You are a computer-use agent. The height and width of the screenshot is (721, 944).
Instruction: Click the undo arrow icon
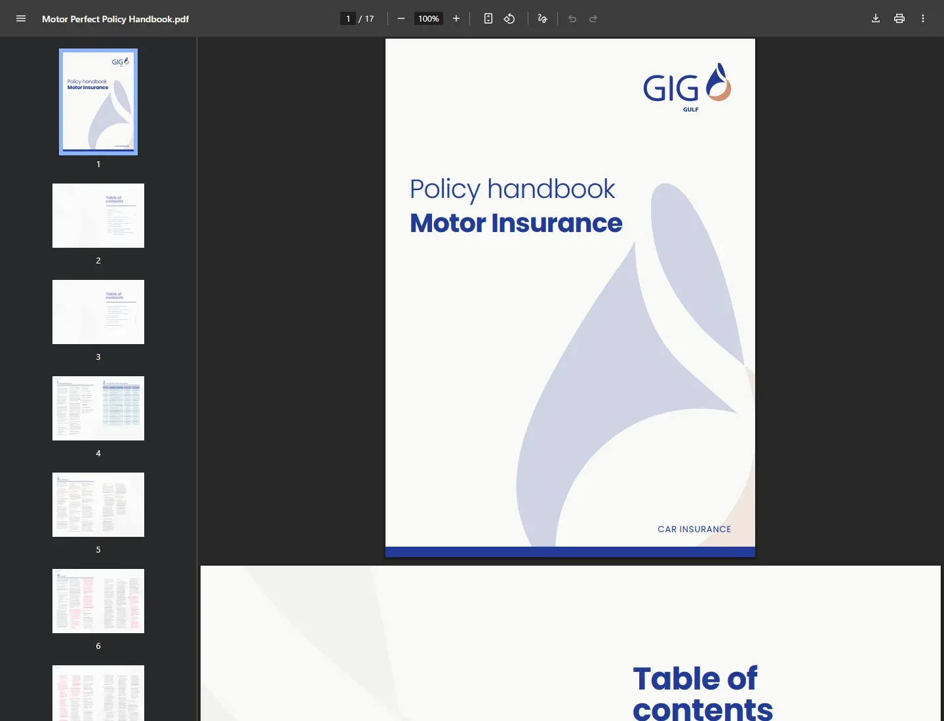coord(572,18)
